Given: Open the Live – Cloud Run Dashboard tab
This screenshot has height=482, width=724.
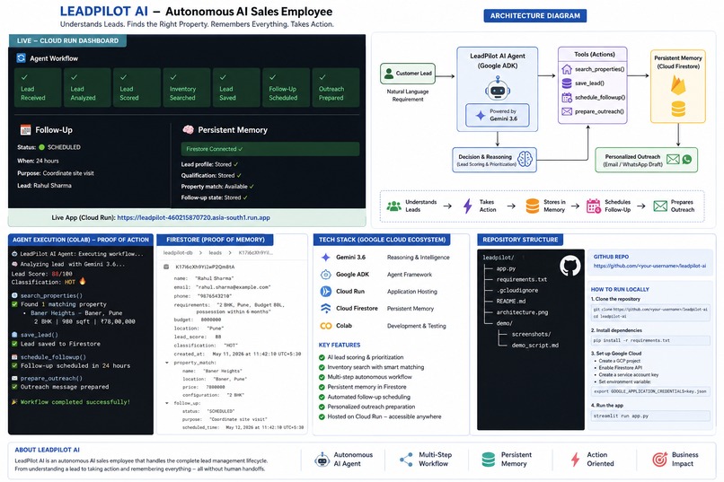Looking at the screenshot, I should click(67, 40).
